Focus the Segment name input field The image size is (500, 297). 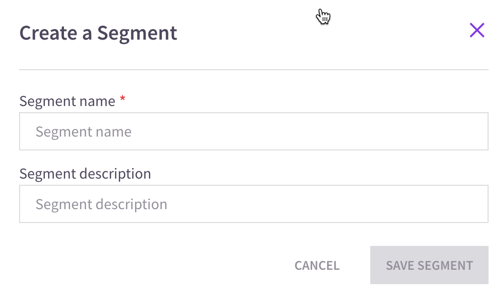pyautogui.click(x=253, y=131)
